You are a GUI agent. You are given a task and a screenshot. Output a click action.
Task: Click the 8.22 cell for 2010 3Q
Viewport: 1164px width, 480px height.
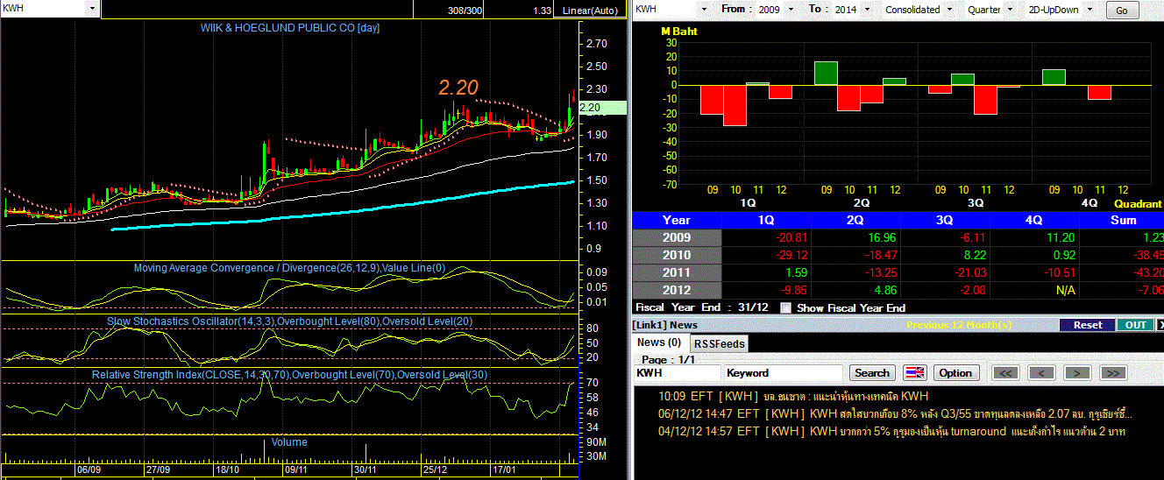tap(946, 255)
